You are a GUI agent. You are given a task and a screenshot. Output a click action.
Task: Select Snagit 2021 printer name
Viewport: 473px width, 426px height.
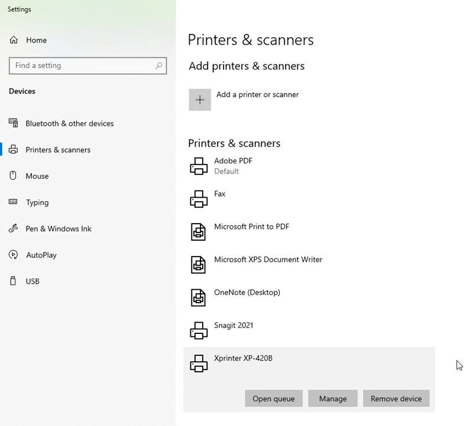click(234, 326)
